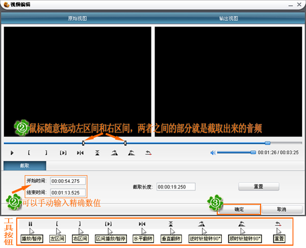Click the horizontal flip icon in the legend
Screen dimensions: 306x248
[142, 224]
